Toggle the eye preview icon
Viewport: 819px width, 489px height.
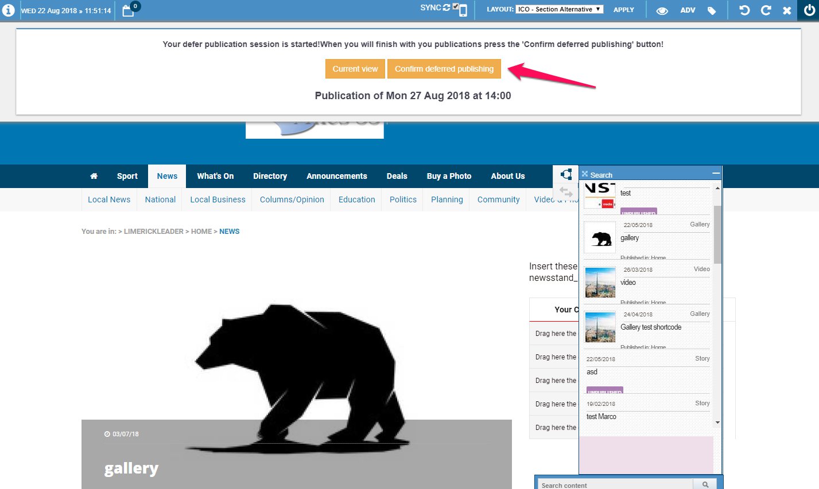click(662, 10)
